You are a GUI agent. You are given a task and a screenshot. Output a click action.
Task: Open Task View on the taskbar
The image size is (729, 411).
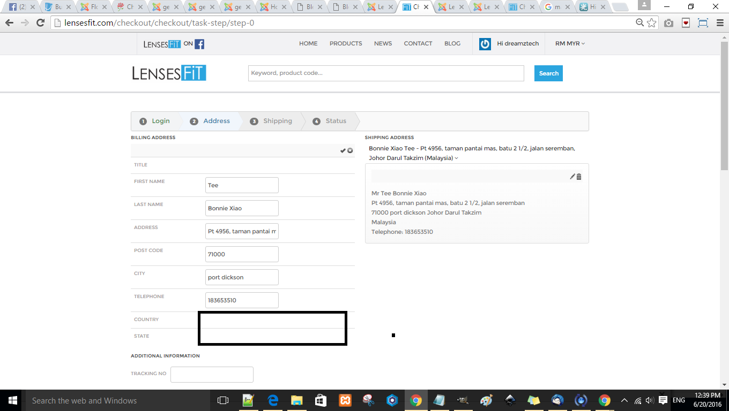(x=223, y=400)
